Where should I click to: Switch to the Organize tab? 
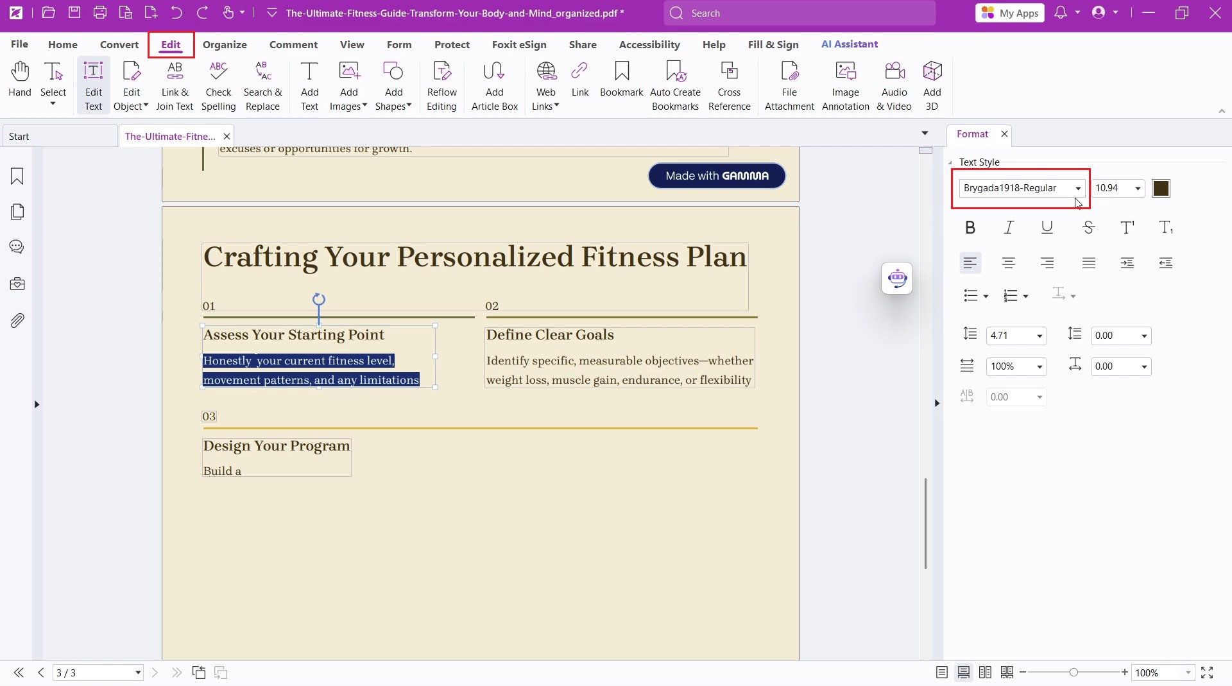225,44
